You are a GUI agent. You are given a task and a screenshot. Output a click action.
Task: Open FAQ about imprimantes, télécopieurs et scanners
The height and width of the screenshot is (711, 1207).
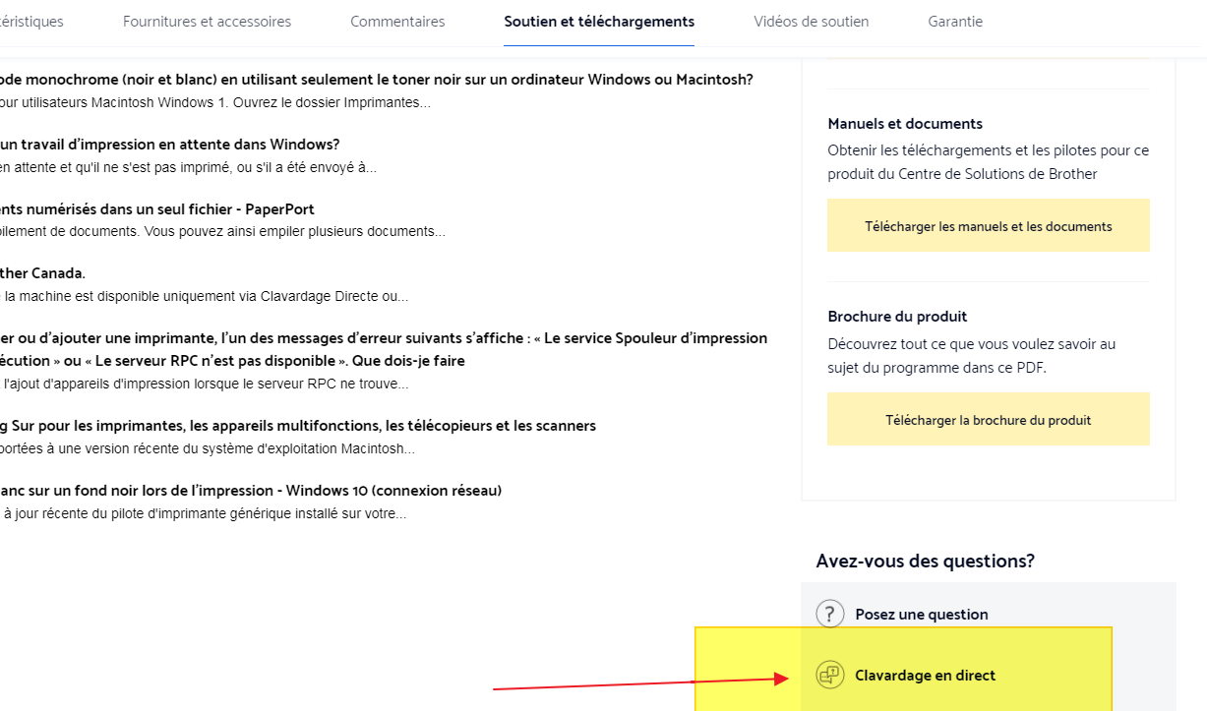(298, 426)
